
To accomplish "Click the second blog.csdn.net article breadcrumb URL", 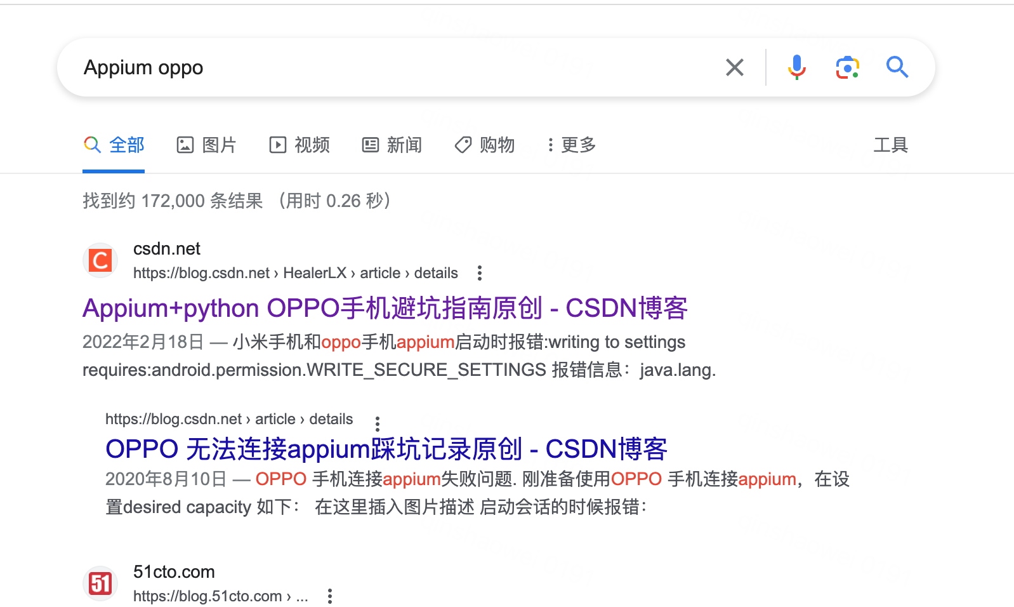I will [x=229, y=419].
